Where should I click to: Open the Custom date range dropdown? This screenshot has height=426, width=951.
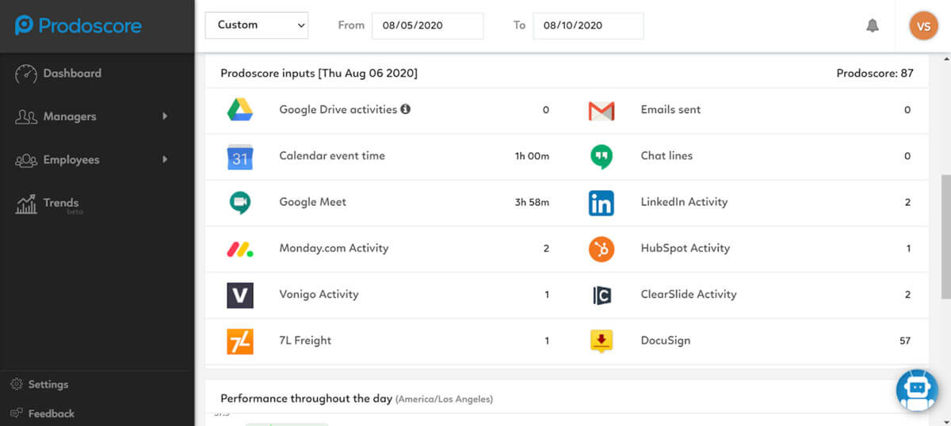click(x=257, y=25)
